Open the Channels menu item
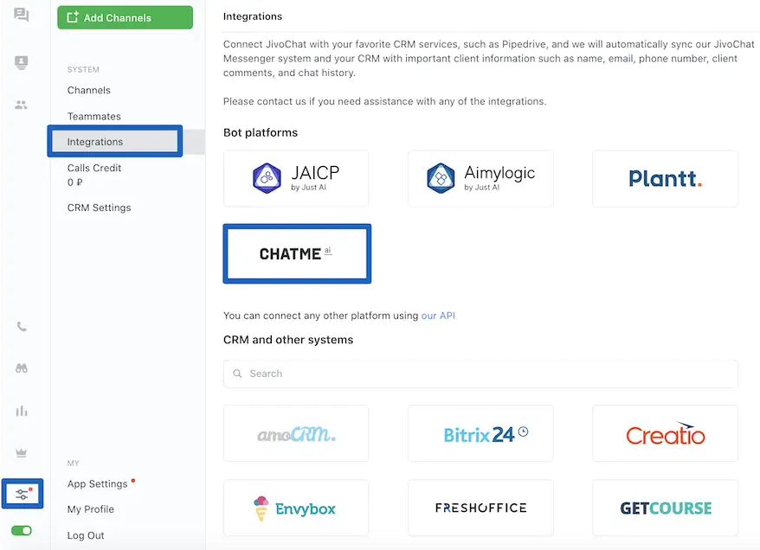Viewport: 760px width, 550px height. pos(89,90)
